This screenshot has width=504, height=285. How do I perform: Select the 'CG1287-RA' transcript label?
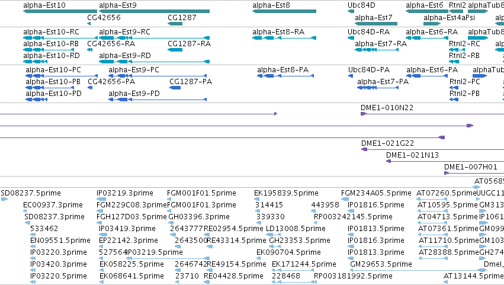coord(189,44)
